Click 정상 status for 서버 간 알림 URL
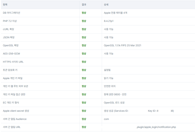The width and height of the screenshot is (195, 132). coord(84,127)
